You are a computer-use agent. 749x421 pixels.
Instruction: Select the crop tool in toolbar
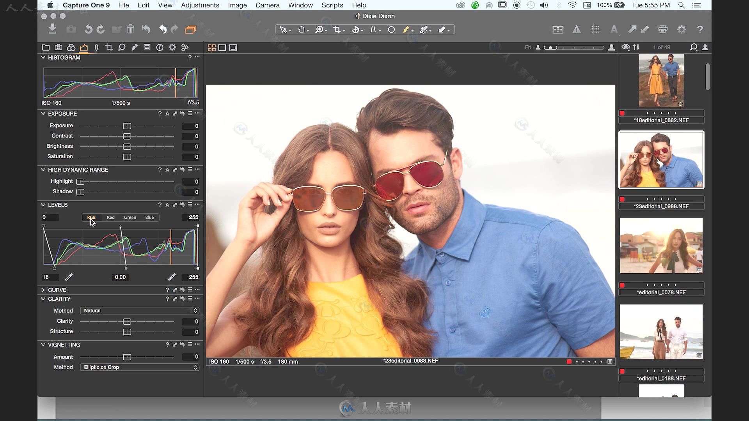[337, 29]
